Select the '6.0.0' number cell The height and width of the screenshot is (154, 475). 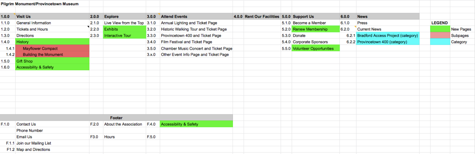348,17
